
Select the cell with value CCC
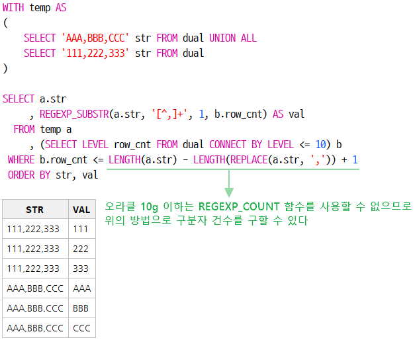(x=82, y=328)
